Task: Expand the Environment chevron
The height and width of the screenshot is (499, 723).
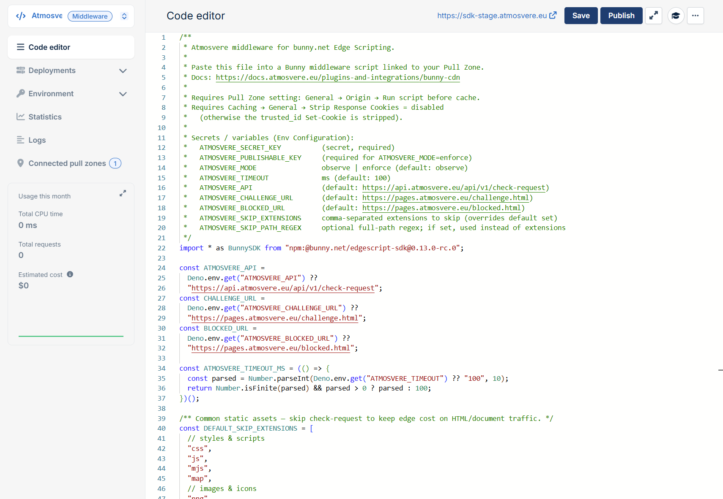Action: (x=123, y=94)
